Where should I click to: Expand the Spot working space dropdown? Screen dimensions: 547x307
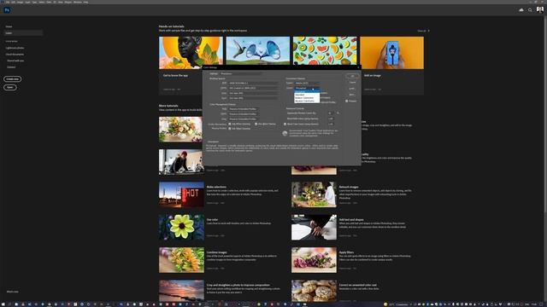click(x=254, y=98)
